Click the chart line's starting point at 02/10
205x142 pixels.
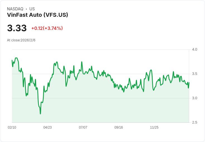12,60
